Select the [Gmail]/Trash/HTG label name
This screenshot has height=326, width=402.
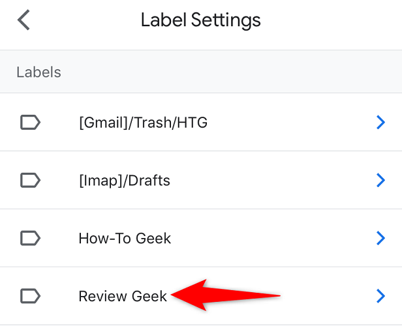143,122
